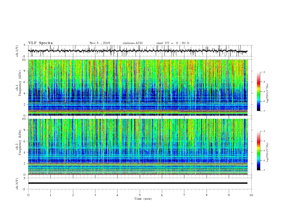Click the "station=ATH" header label
The height and width of the screenshot is (219, 283).
tap(133, 43)
